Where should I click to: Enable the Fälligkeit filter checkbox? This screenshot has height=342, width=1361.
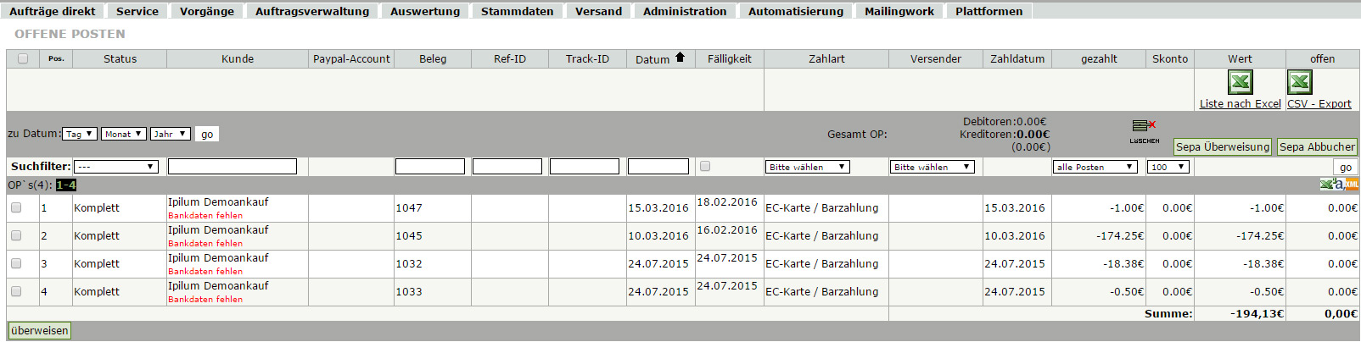705,166
